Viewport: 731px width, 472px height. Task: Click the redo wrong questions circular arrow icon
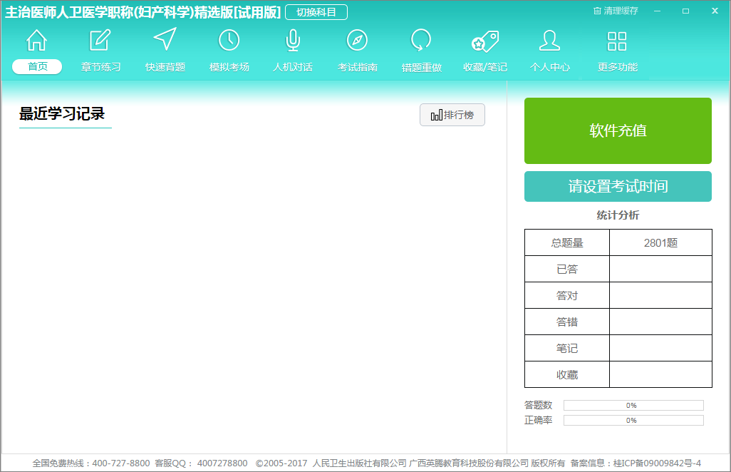(421, 40)
